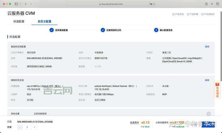The width and height of the screenshot is (222, 133).
Task: Decrease quantity with minus button
Action: tap(20, 127)
